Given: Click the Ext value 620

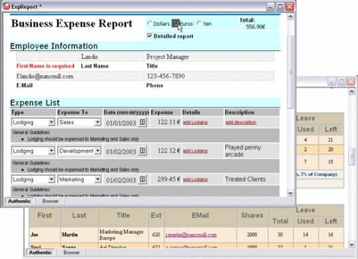Looking at the screenshot, I should pyautogui.click(x=156, y=234).
